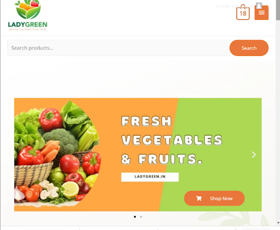Click the user avatar icon at top right
This screenshot has height=230, width=280.
(259, 6)
